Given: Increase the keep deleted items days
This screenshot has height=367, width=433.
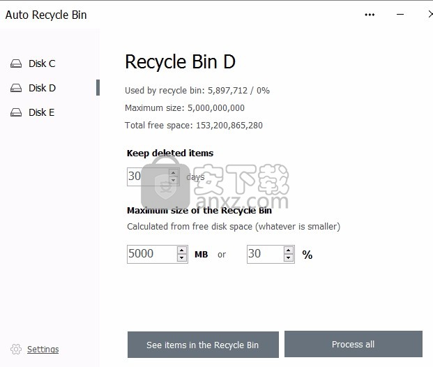Looking at the screenshot, I should pyautogui.click(x=173, y=173).
